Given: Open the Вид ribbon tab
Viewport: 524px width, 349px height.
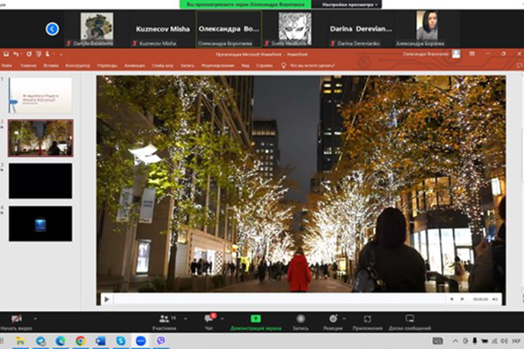Looking at the screenshot, I should coord(245,66).
